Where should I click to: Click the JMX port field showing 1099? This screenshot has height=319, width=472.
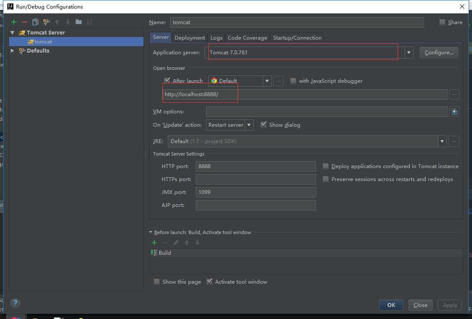tap(255, 192)
